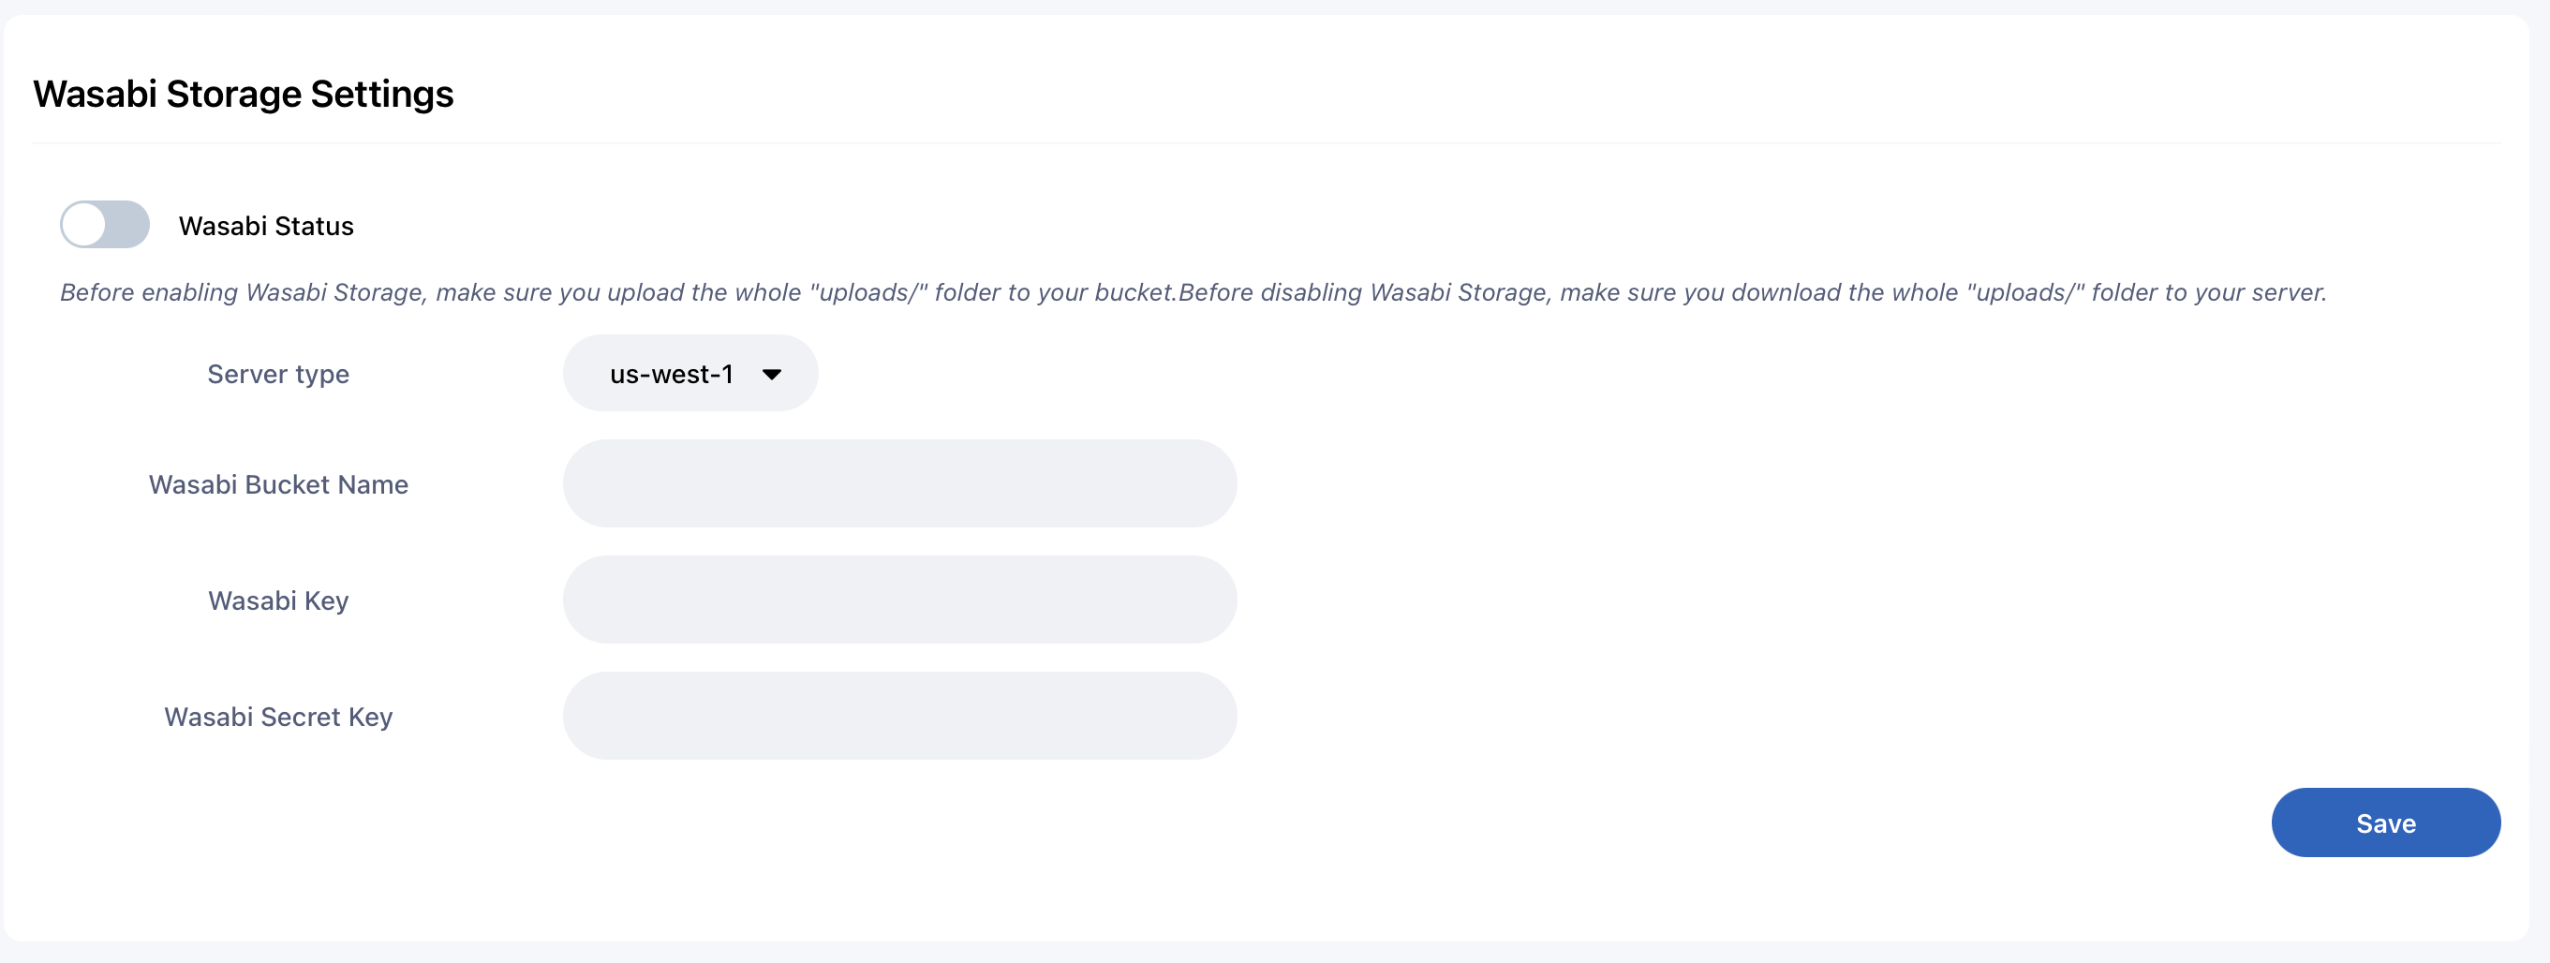
Task: Click the Wasabi Key label
Action: [278, 600]
